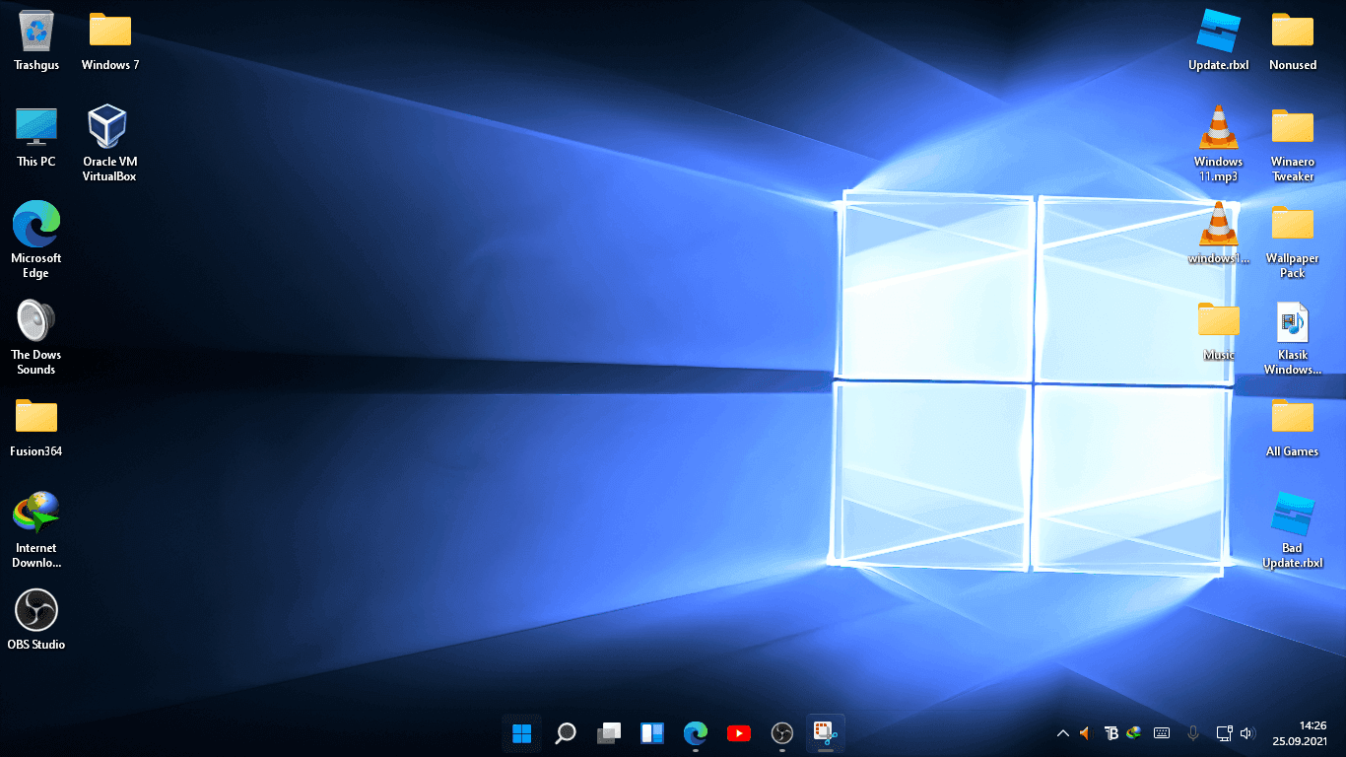Launch Internet Download Manager
Screen dimensions: 1346x757
click(x=36, y=513)
